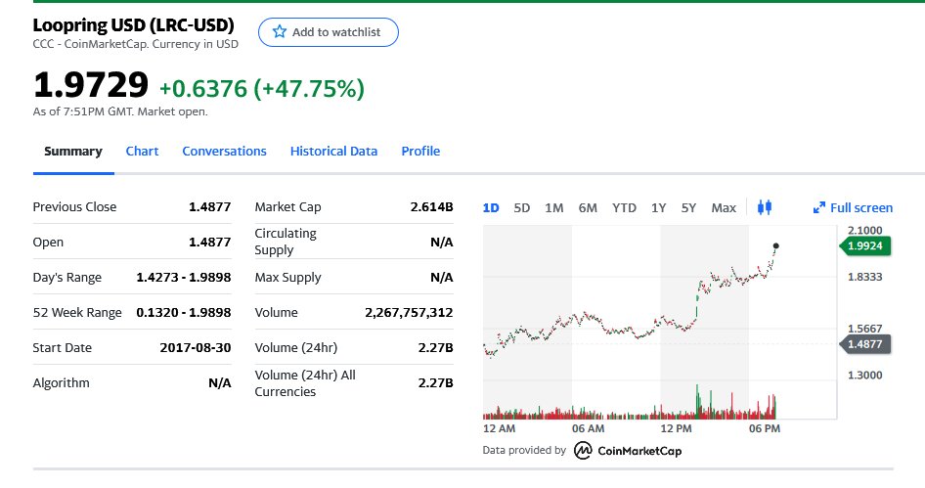Screen dimensions: 925x488
Task: Select the 1Y chart range
Action: 658,207
